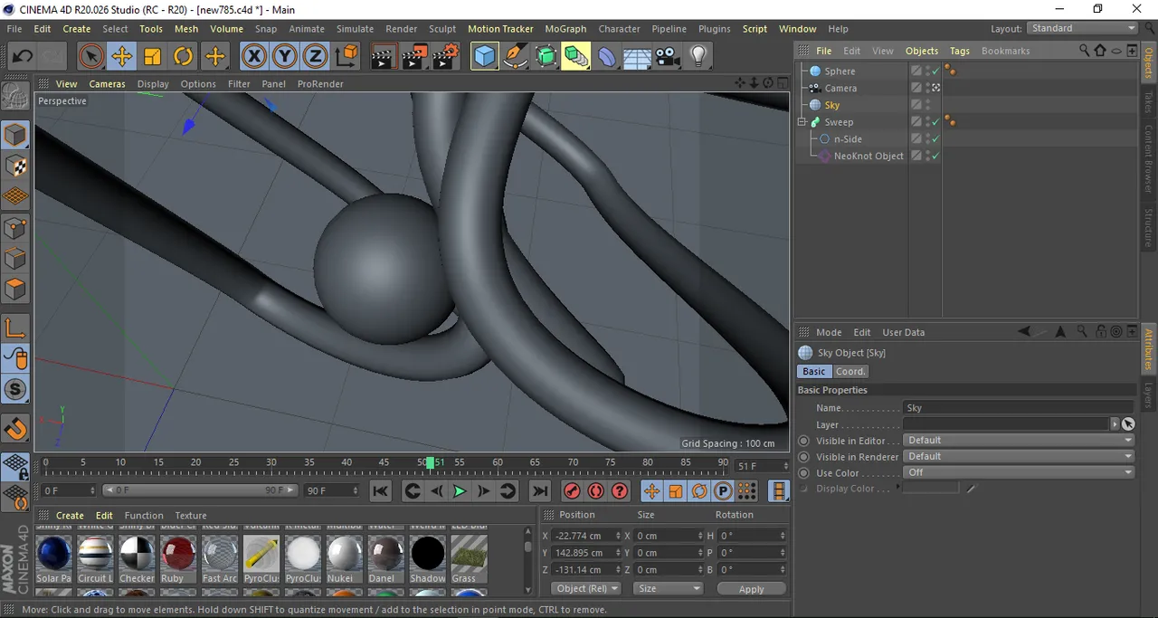The image size is (1158, 618).
Task: Open Visible in Renderer dropdown
Action: click(x=1019, y=457)
